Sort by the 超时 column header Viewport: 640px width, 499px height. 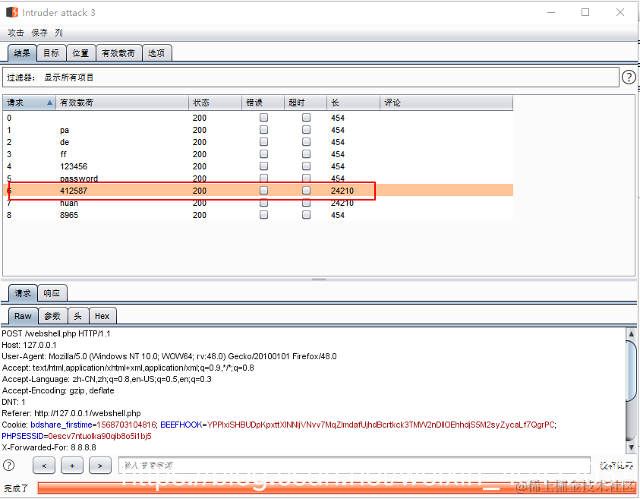tap(306, 103)
